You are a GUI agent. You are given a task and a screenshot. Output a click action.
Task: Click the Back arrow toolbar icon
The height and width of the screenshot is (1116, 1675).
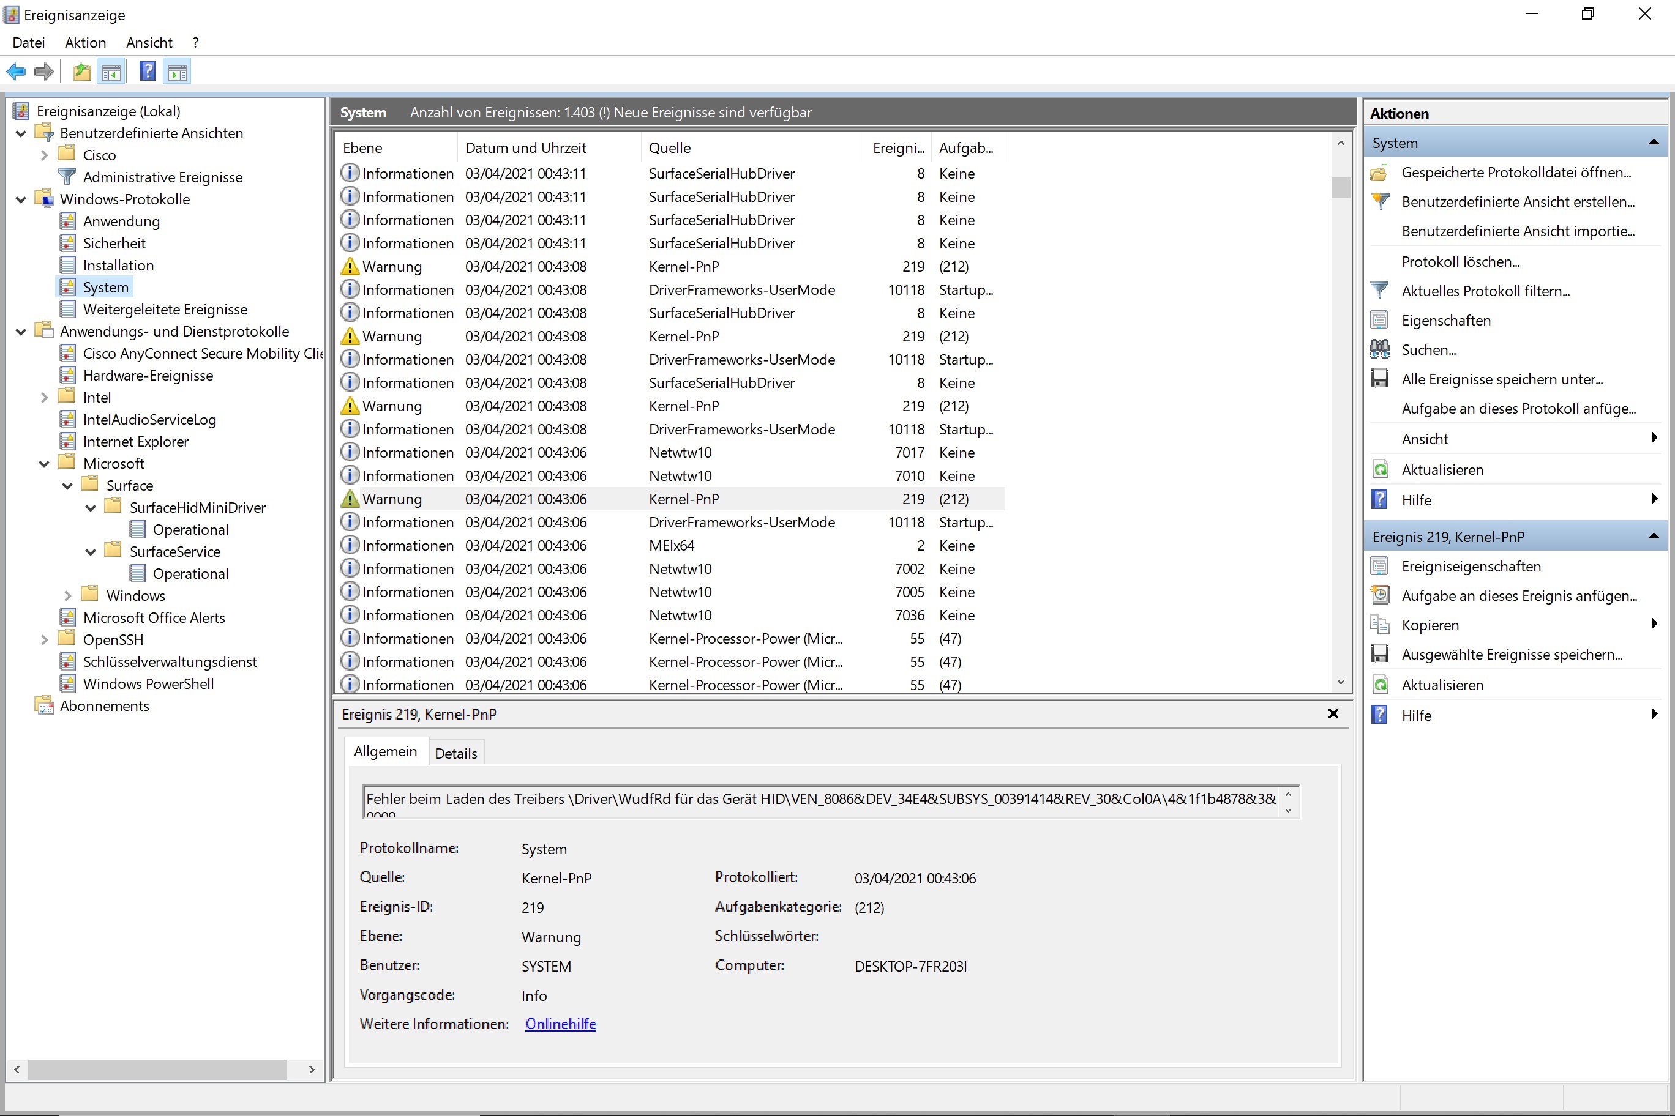tap(16, 71)
